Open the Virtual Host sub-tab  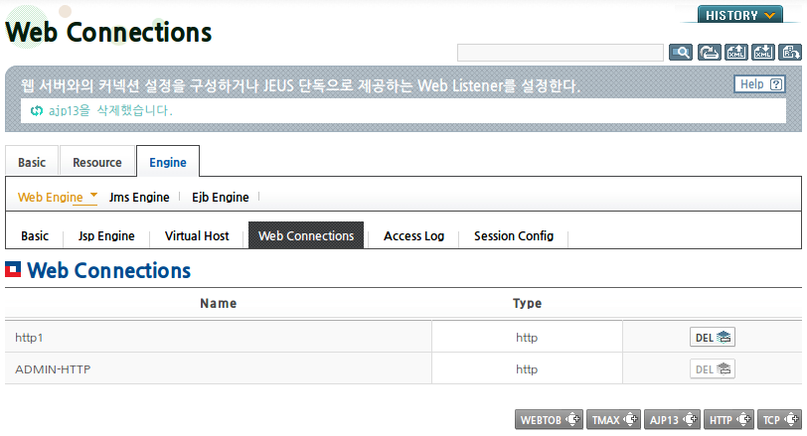pos(197,236)
